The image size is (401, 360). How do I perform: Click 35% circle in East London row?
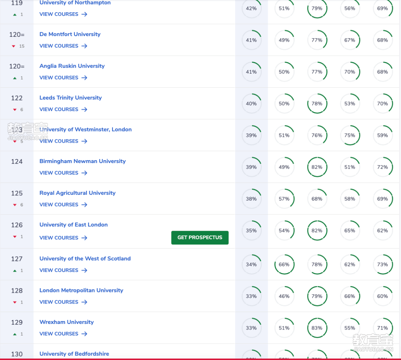click(x=251, y=231)
